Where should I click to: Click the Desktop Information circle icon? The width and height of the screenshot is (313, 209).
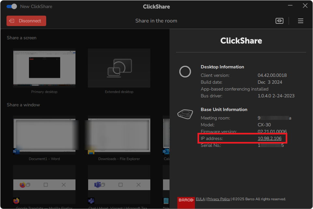pos(185,72)
